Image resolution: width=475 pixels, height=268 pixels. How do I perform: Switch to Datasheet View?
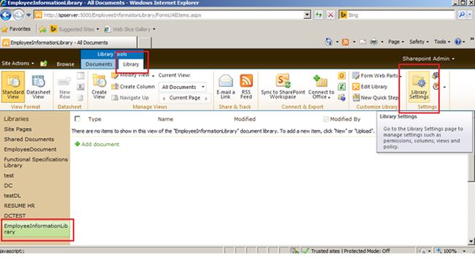pyautogui.click(x=38, y=87)
